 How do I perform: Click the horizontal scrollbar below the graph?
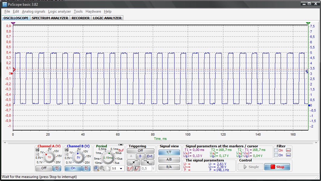(160, 143)
